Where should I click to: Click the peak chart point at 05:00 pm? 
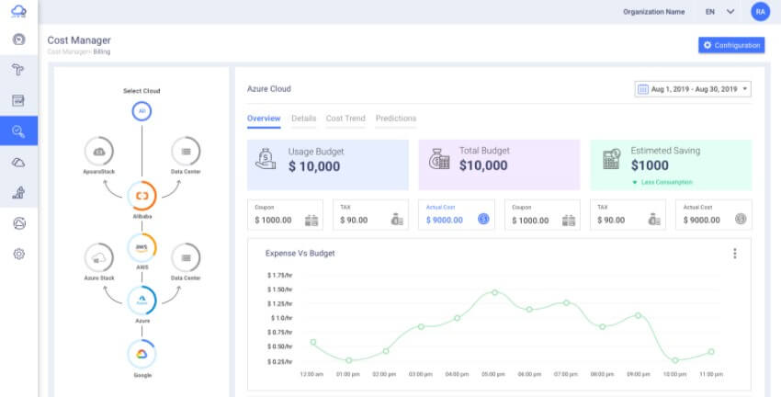[x=494, y=292]
